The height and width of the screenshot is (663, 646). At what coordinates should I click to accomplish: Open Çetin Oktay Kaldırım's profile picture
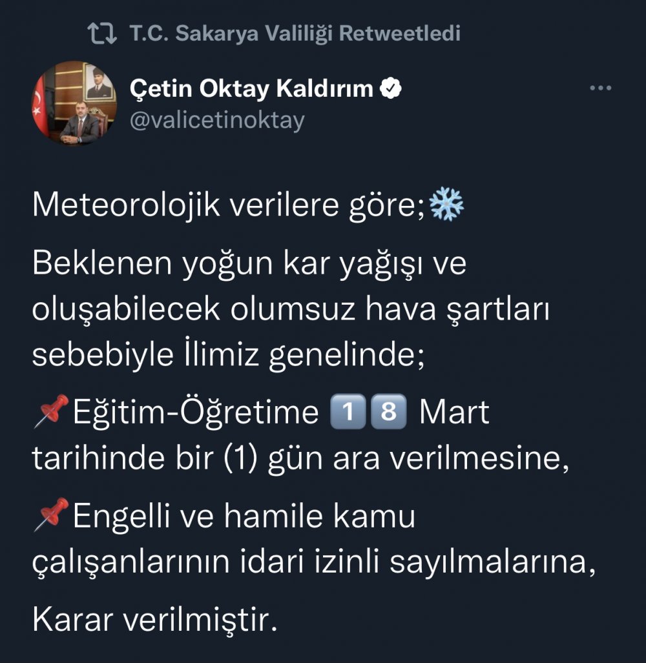[75, 103]
